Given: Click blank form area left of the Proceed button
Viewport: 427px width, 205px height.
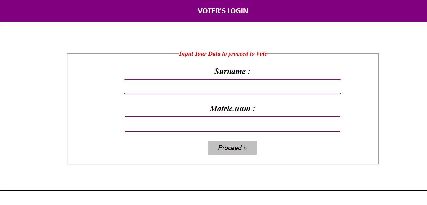Looking at the screenshot, I should (x=139, y=148).
